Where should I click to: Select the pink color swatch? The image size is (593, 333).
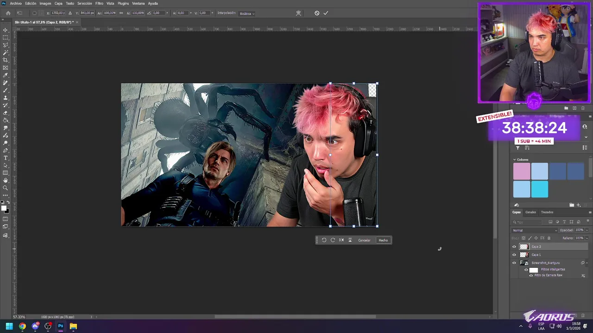(x=522, y=171)
